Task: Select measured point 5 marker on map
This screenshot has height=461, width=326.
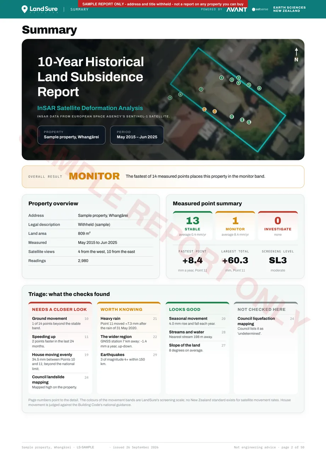Action: (x=249, y=85)
